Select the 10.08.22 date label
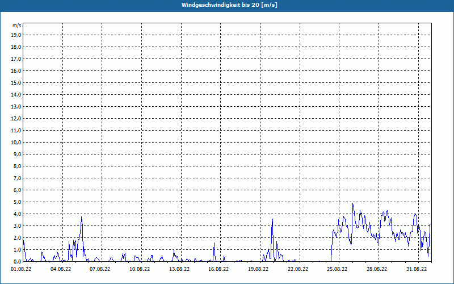 pyautogui.click(x=140, y=269)
